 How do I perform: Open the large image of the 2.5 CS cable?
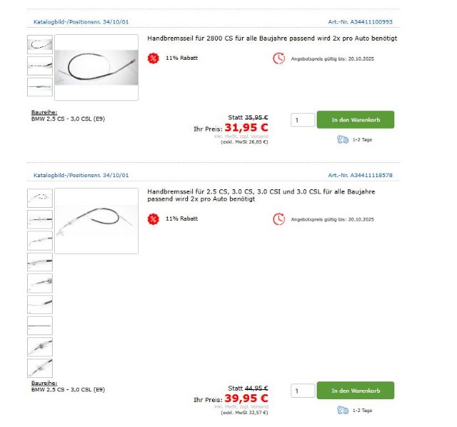pyautogui.click(x=96, y=221)
